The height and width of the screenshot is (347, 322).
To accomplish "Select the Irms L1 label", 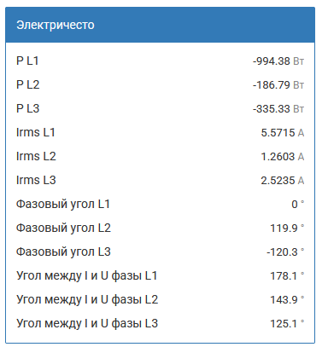I will click(36, 132).
